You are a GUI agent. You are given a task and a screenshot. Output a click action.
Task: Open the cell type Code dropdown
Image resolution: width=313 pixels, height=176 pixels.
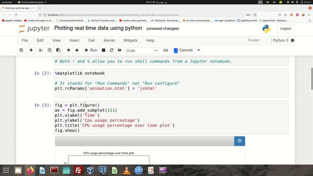[142, 50]
